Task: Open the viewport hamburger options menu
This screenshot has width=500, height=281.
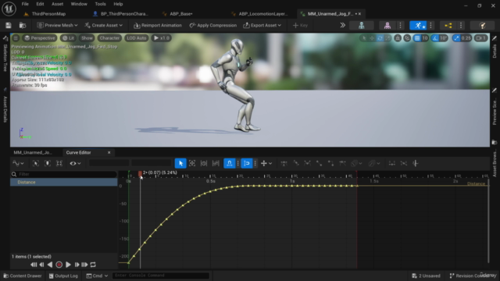Action: (x=16, y=38)
